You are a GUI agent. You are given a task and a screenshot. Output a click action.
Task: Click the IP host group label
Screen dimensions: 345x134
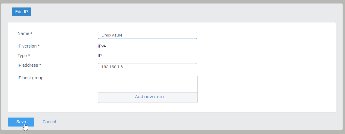point(30,78)
